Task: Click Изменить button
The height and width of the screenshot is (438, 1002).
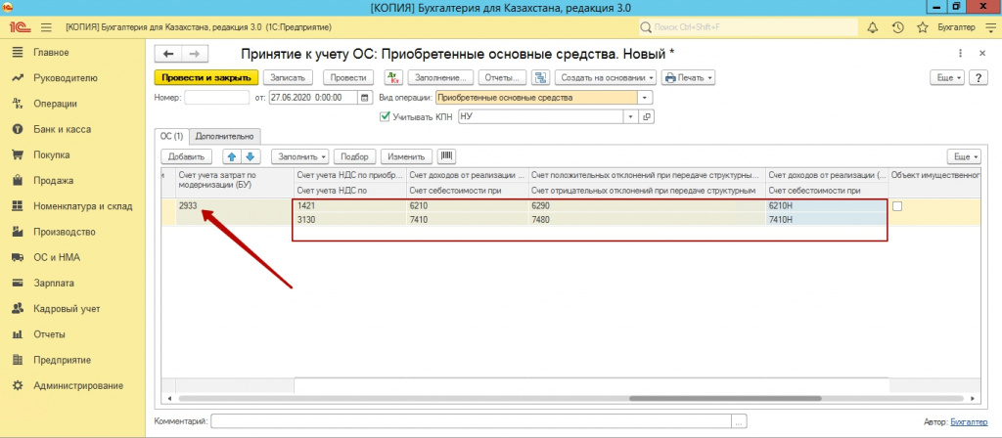Action: (x=406, y=156)
